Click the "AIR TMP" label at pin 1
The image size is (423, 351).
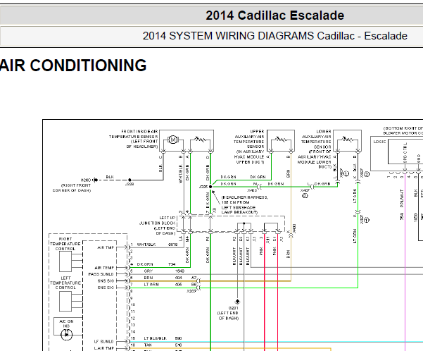coord(106,247)
